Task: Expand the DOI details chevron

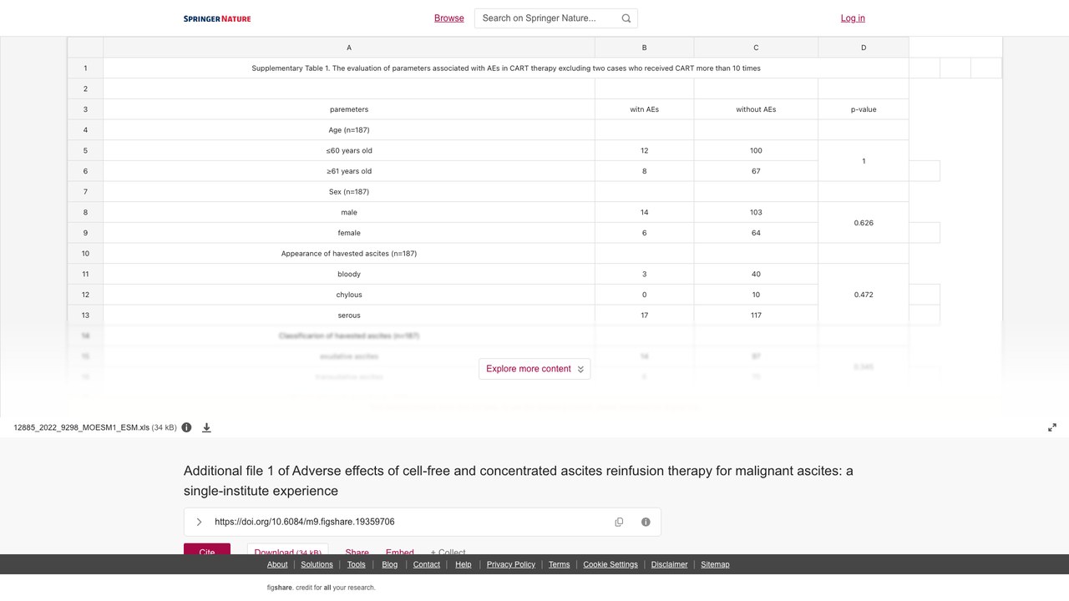Action: pos(199,522)
